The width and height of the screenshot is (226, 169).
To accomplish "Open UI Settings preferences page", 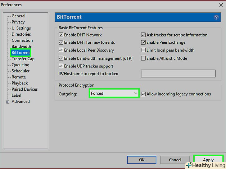I will (x=21, y=28).
